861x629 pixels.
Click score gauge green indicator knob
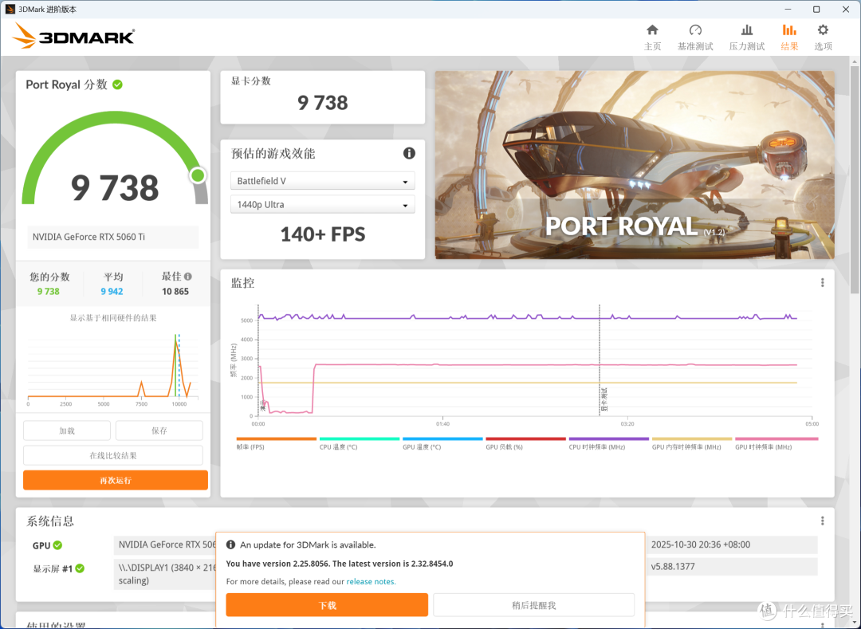tap(198, 175)
